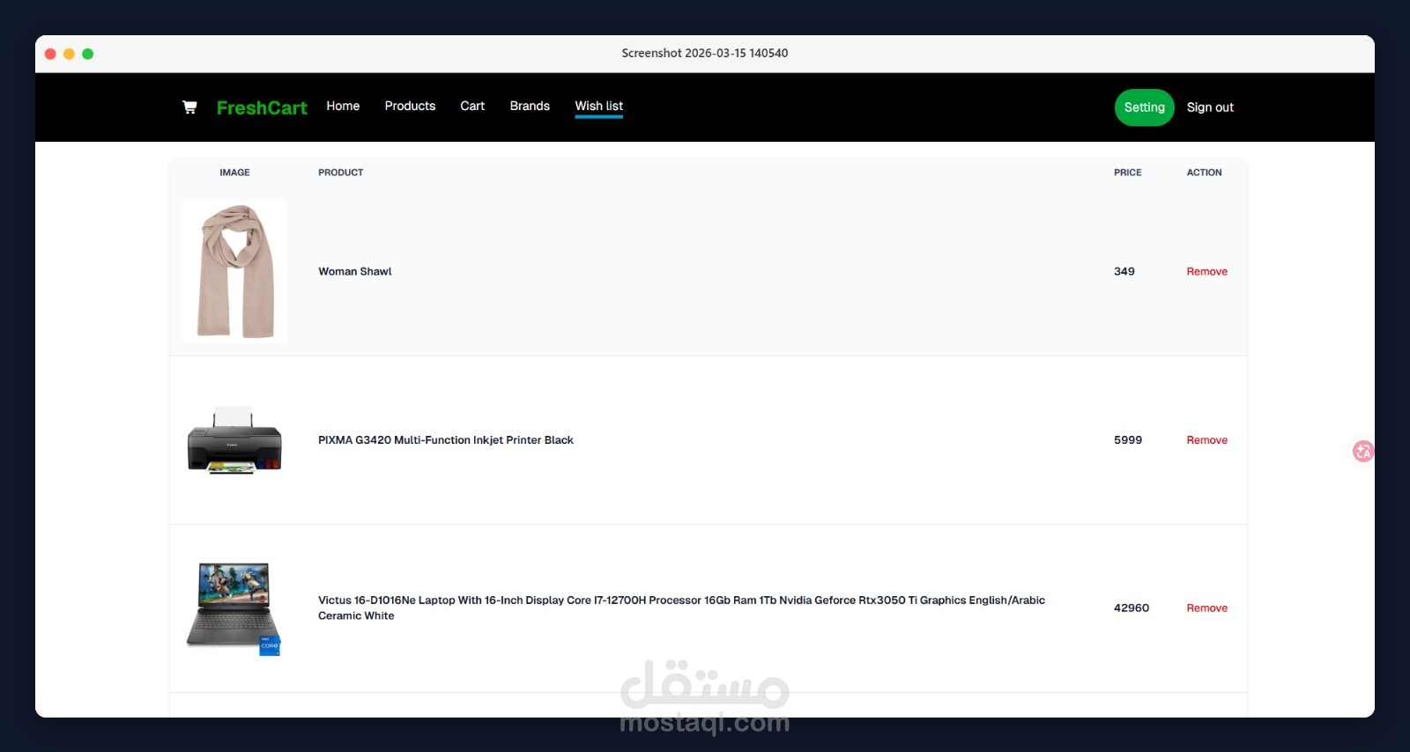Open the FreshCart logo link
The height and width of the screenshot is (752, 1410).
pyautogui.click(x=262, y=107)
